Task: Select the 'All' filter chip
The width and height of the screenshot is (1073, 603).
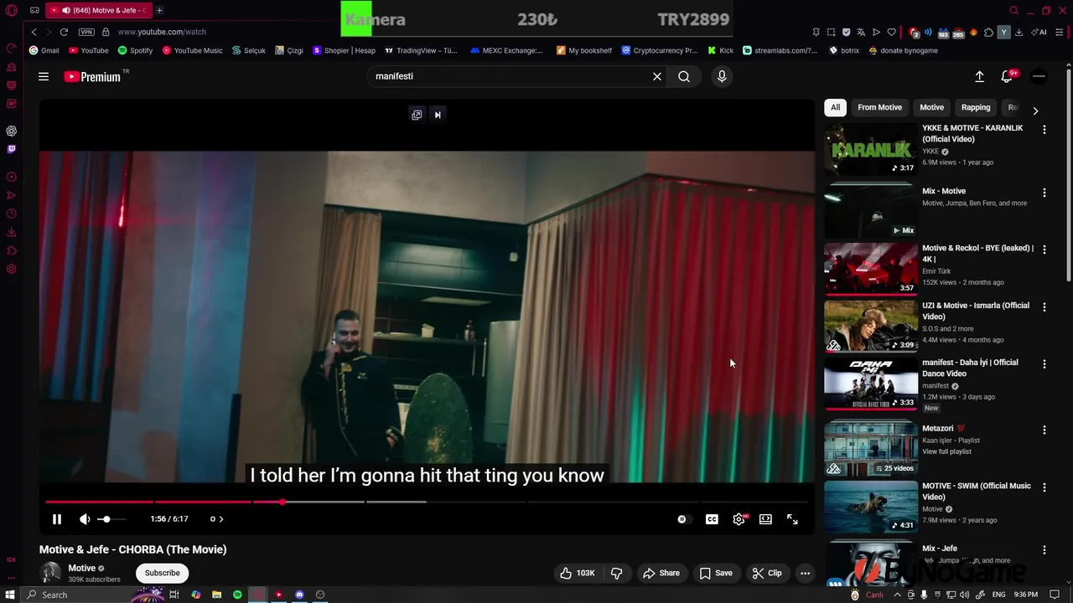Action: click(835, 107)
